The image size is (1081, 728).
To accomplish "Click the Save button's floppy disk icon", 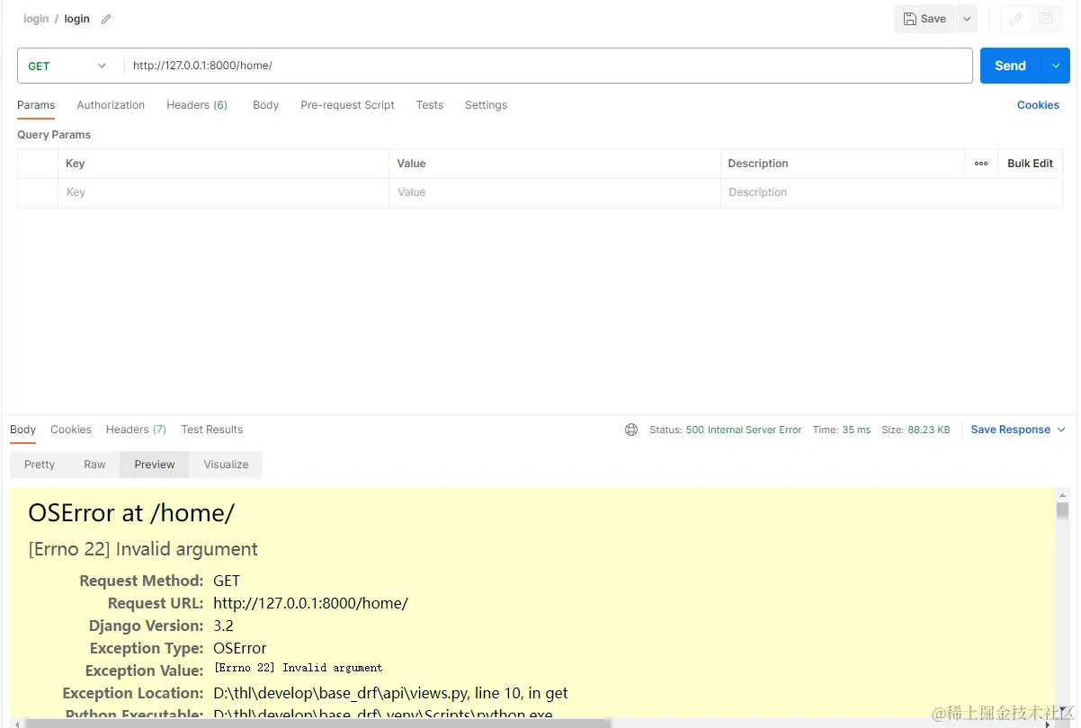I will tap(910, 19).
